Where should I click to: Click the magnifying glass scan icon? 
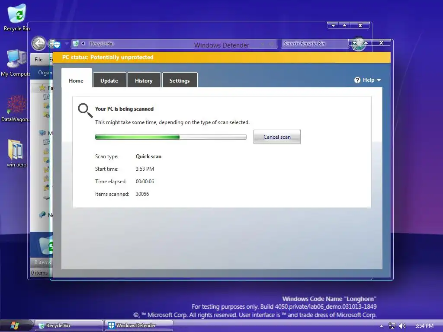85,110
